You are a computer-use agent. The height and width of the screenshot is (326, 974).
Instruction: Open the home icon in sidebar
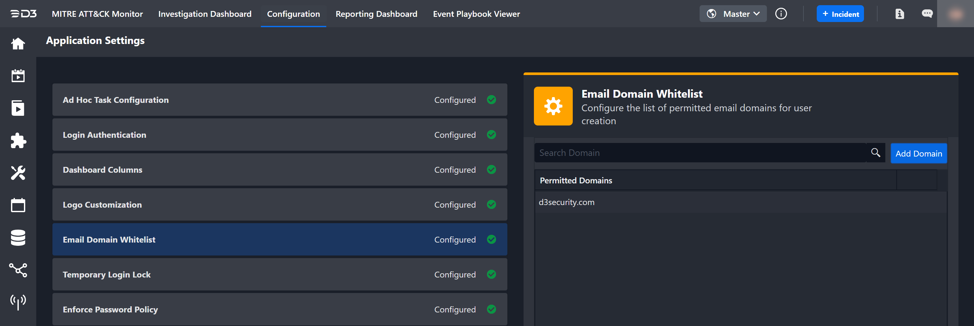pos(18,44)
